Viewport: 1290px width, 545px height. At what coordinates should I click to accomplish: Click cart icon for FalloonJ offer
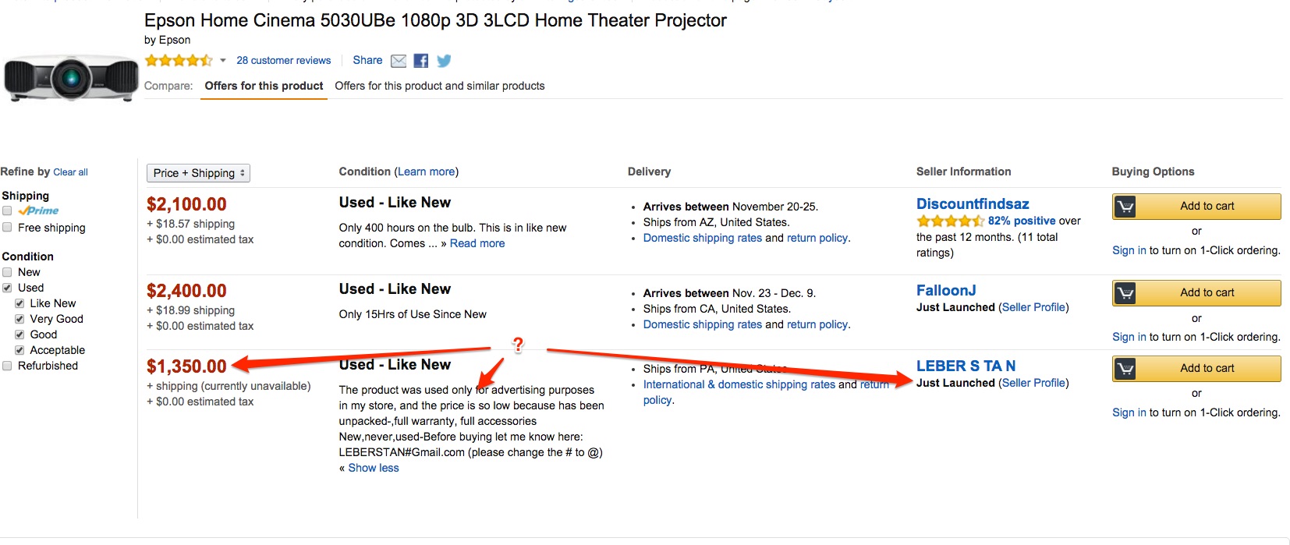point(1125,293)
